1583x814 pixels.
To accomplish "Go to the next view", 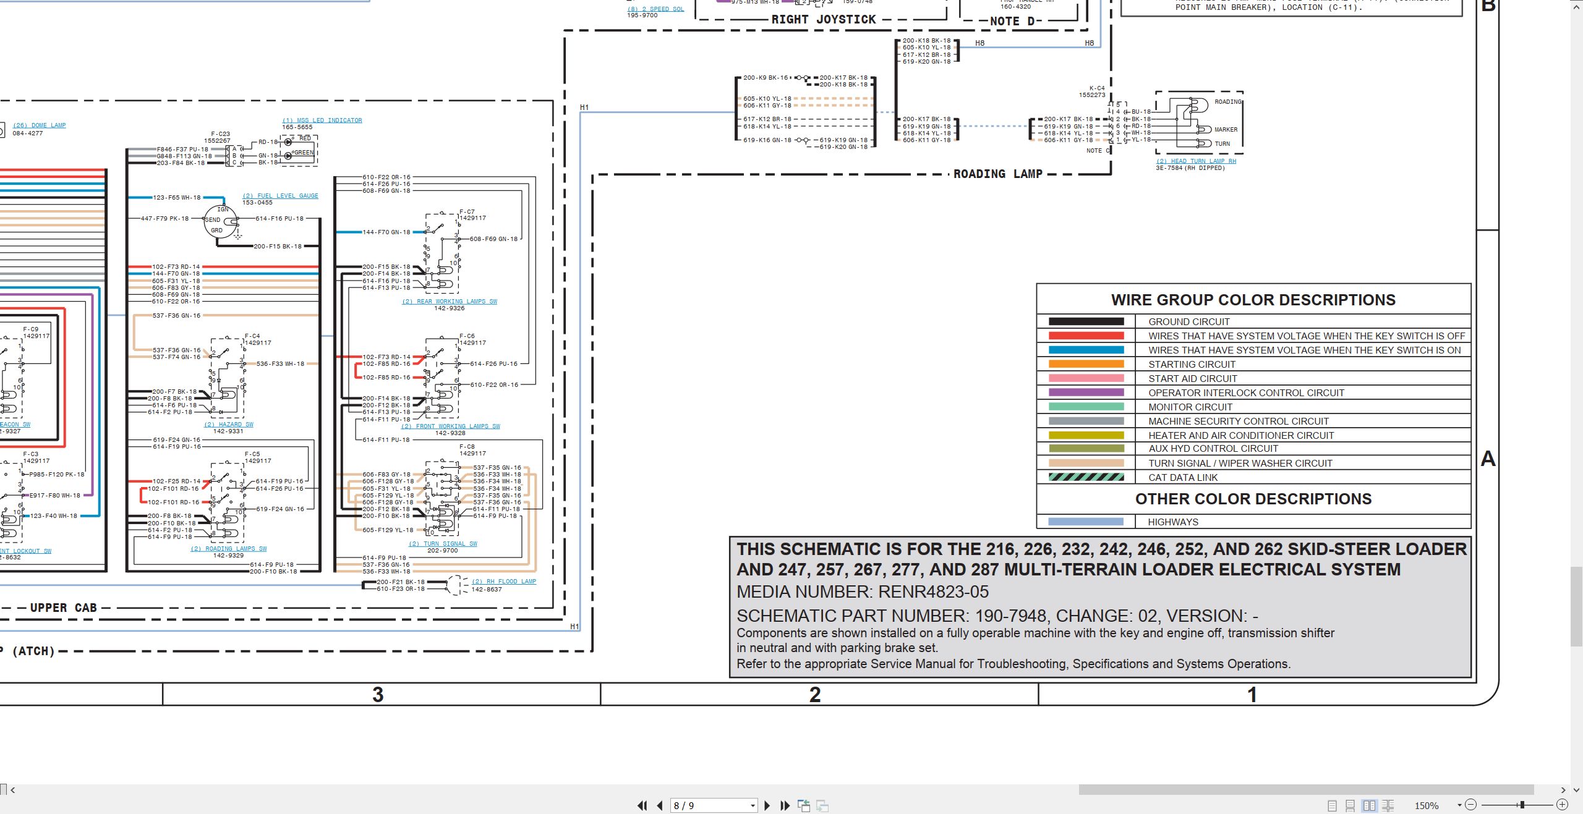I will click(822, 805).
